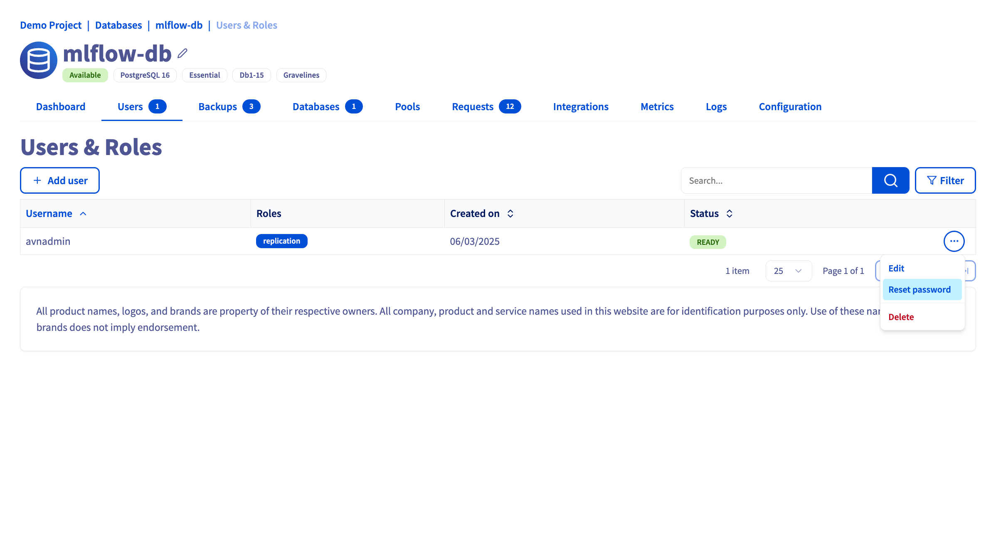Focus the Search input field
Image resolution: width=991 pixels, height=557 pixels.
pyautogui.click(x=777, y=180)
